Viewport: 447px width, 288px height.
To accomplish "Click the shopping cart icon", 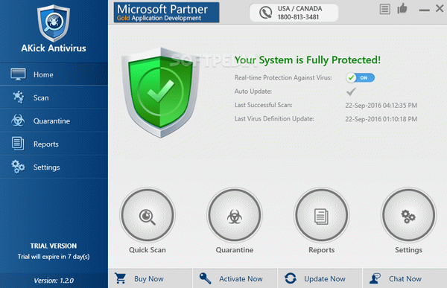I will click(x=120, y=278).
